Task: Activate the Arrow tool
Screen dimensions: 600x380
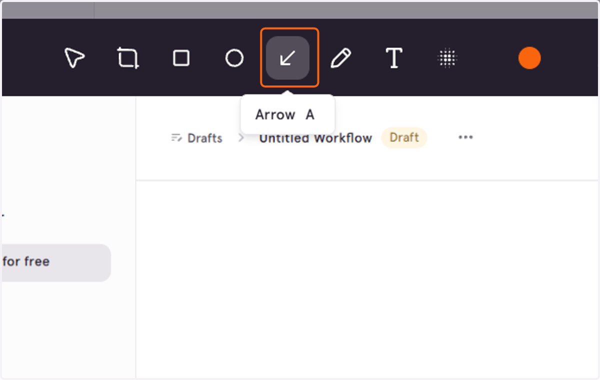Action: pyautogui.click(x=287, y=58)
